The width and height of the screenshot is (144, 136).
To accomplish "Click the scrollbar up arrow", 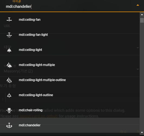I will [142, 15].
